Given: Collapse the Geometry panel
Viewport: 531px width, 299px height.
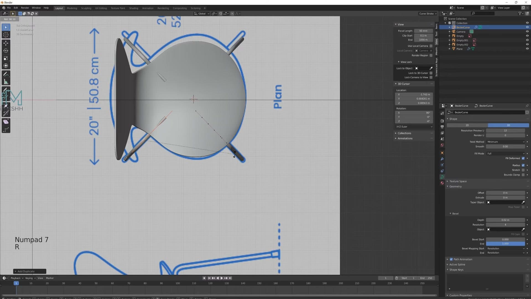Looking at the screenshot, I should [x=455, y=187].
